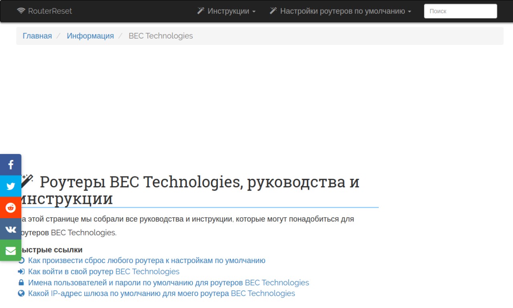This screenshot has width=513, height=308.
Task: Share page on Twitter
Action: (x=10, y=186)
